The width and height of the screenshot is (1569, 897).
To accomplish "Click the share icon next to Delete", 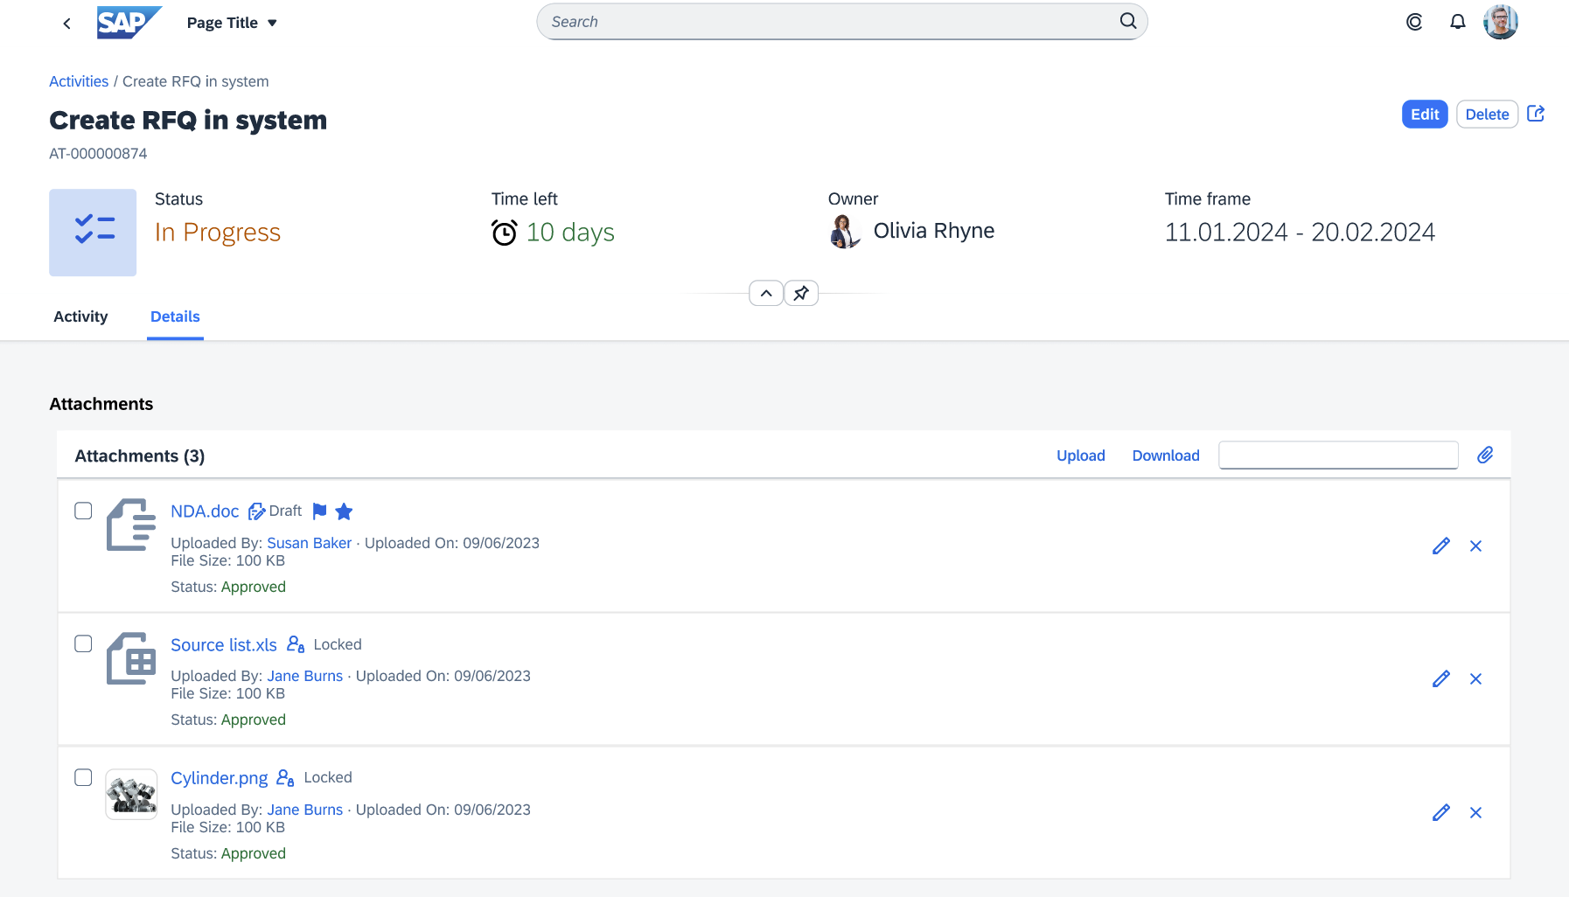I will [x=1538, y=114].
